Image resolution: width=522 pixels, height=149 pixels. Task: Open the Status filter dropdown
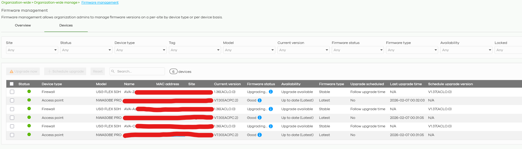[86, 50]
